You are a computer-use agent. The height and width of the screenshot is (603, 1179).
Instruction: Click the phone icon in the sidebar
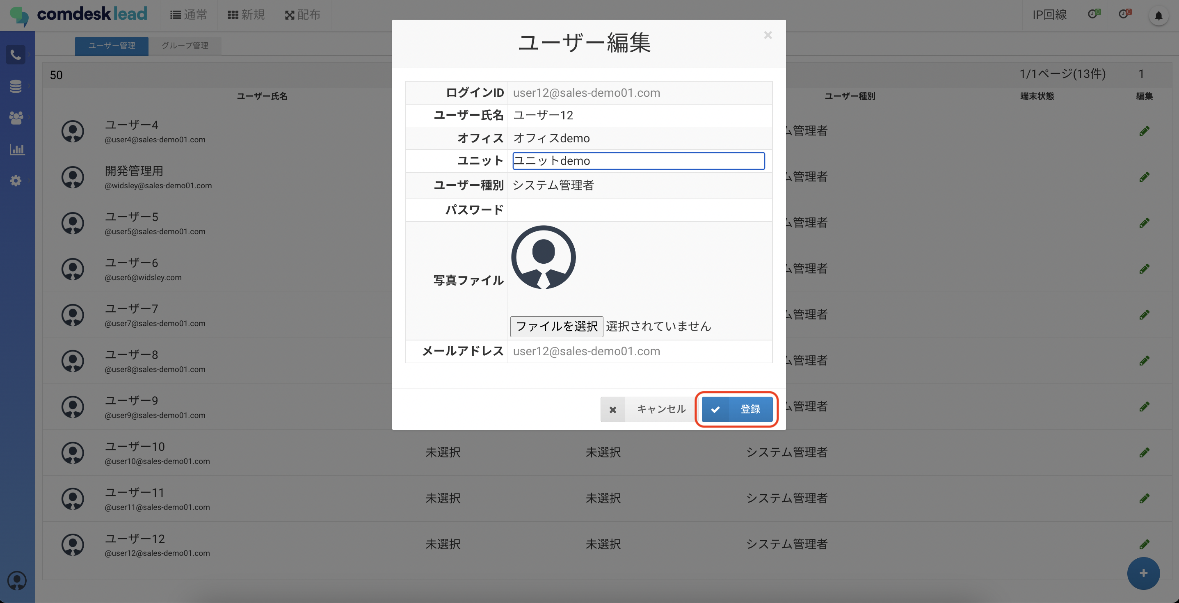(x=16, y=55)
